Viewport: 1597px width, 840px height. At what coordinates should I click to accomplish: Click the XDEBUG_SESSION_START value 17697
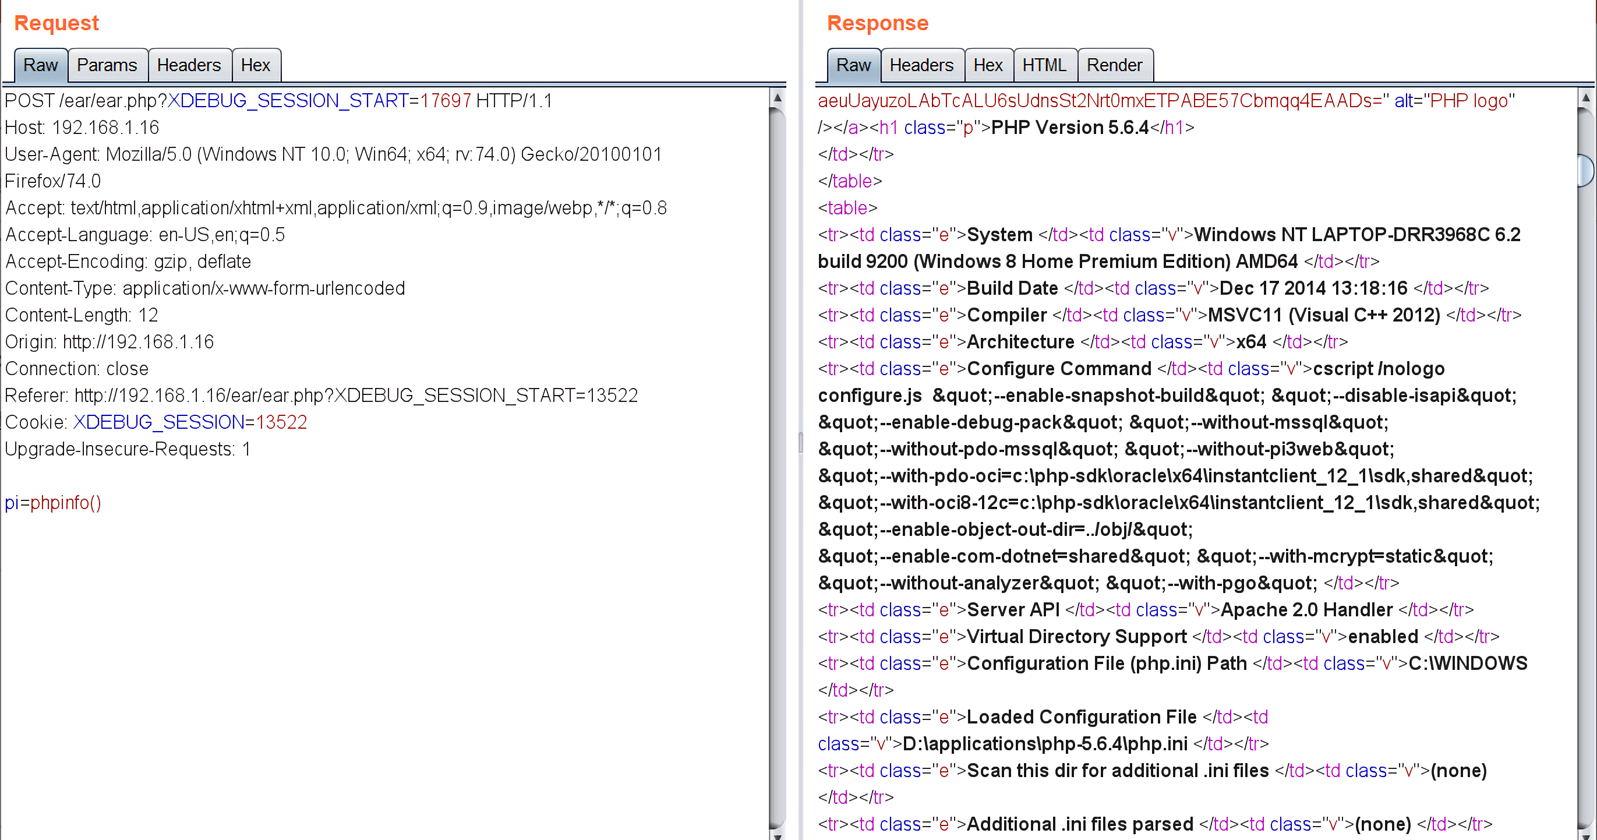point(446,100)
